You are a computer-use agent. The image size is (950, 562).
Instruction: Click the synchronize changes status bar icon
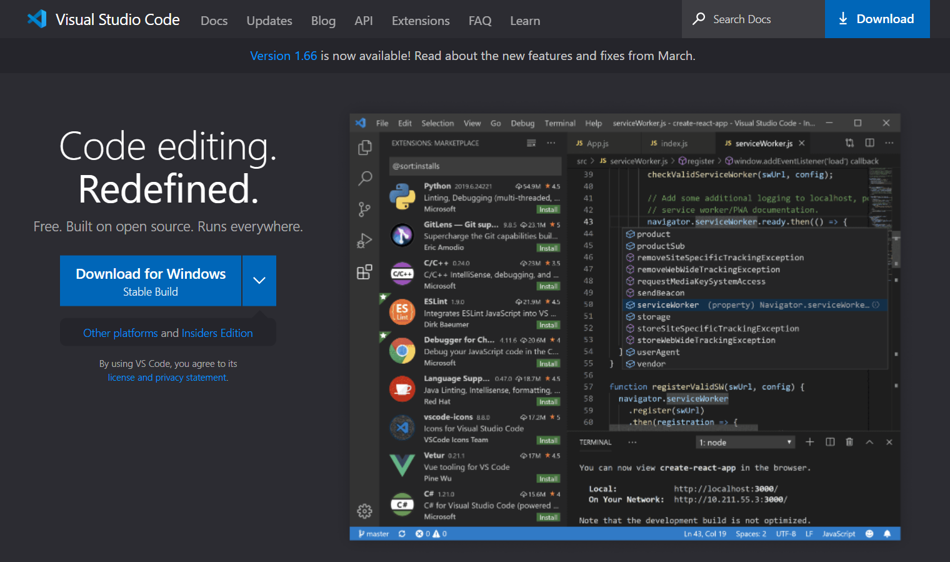pos(402,534)
